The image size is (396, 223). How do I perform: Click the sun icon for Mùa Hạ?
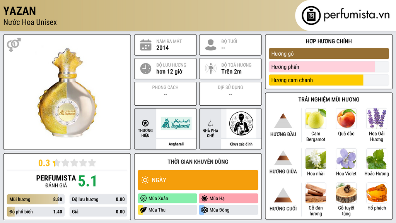coord(205,199)
